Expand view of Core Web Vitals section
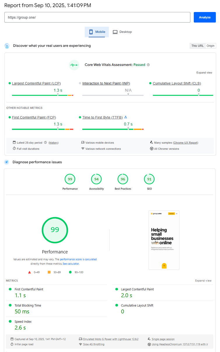Image resolution: width=220 pixels, height=352 pixels. 204,73
